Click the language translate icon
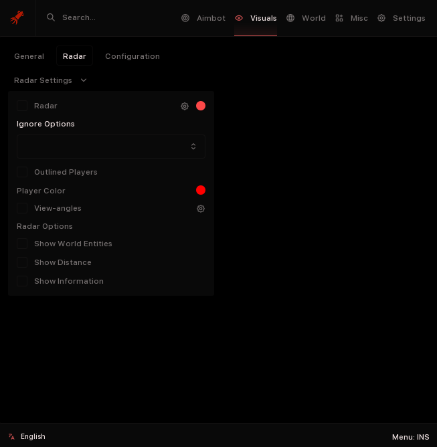The image size is (437, 447). [11, 436]
